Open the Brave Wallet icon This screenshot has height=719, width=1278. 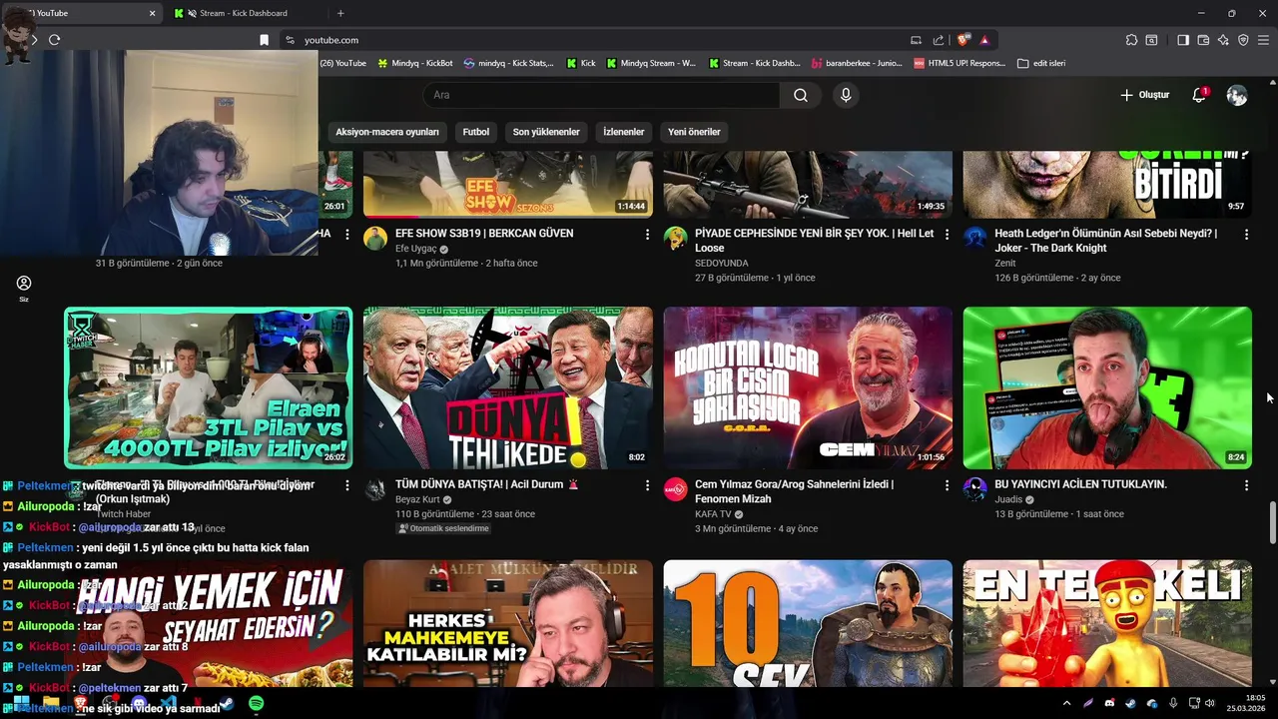point(1203,40)
